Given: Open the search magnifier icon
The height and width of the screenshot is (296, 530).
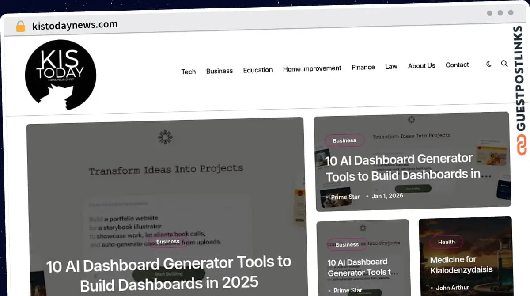Looking at the screenshot, I should coord(504,64).
